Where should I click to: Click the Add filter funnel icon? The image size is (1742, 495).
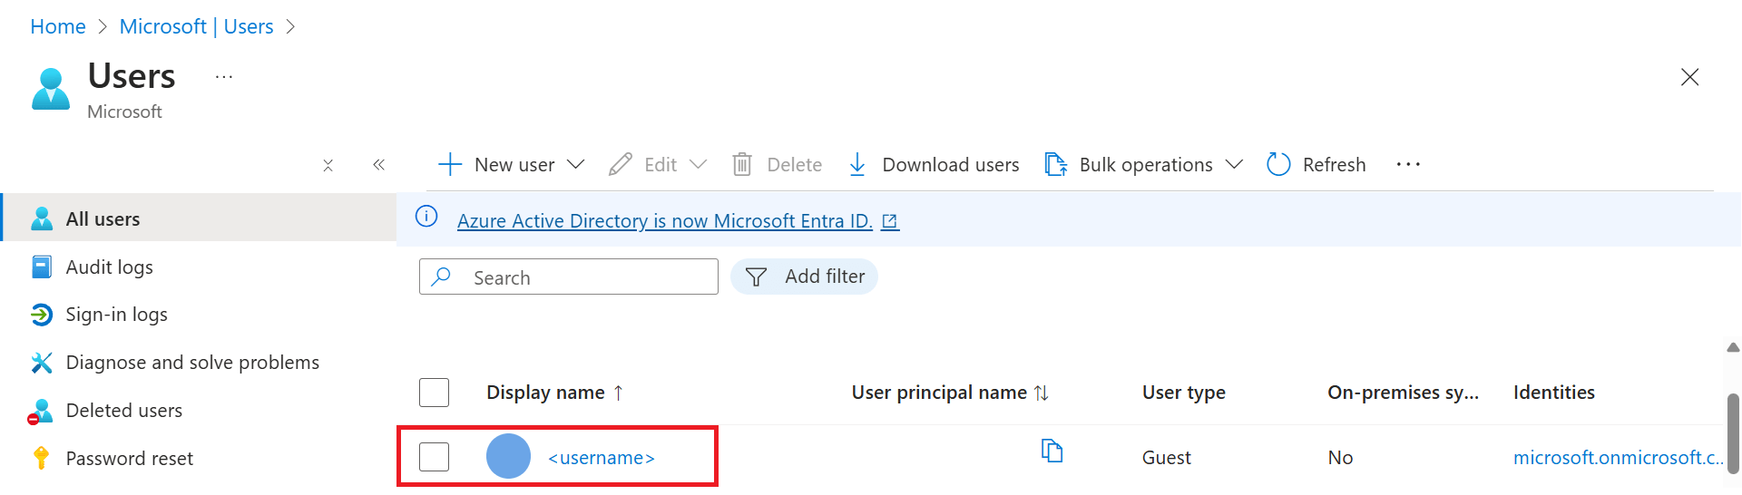pos(756,277)
